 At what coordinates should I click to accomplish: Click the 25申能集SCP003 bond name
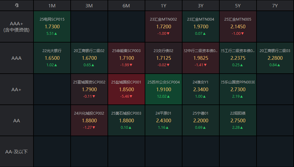click(126, 51)
